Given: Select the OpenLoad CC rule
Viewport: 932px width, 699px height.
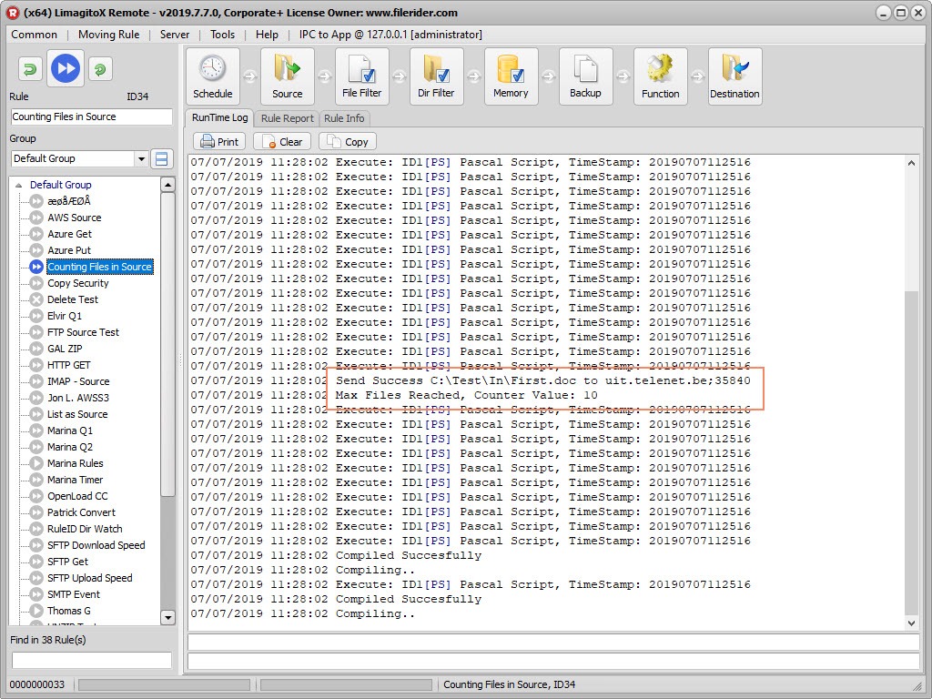Looking at the screenshot, I should click(x=77, y=496).
